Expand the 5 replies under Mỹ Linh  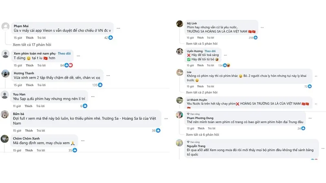click(x=202, y=44)
